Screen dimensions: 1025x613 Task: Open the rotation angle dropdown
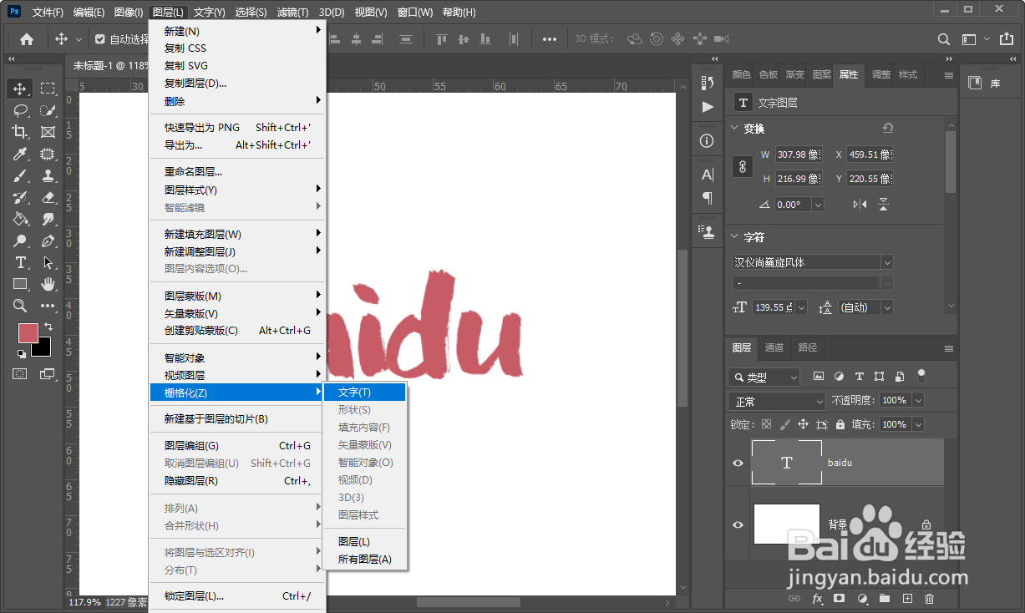click(818, 205)
